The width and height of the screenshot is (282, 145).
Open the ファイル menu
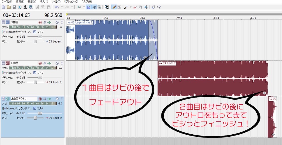(x=7, y=2)
